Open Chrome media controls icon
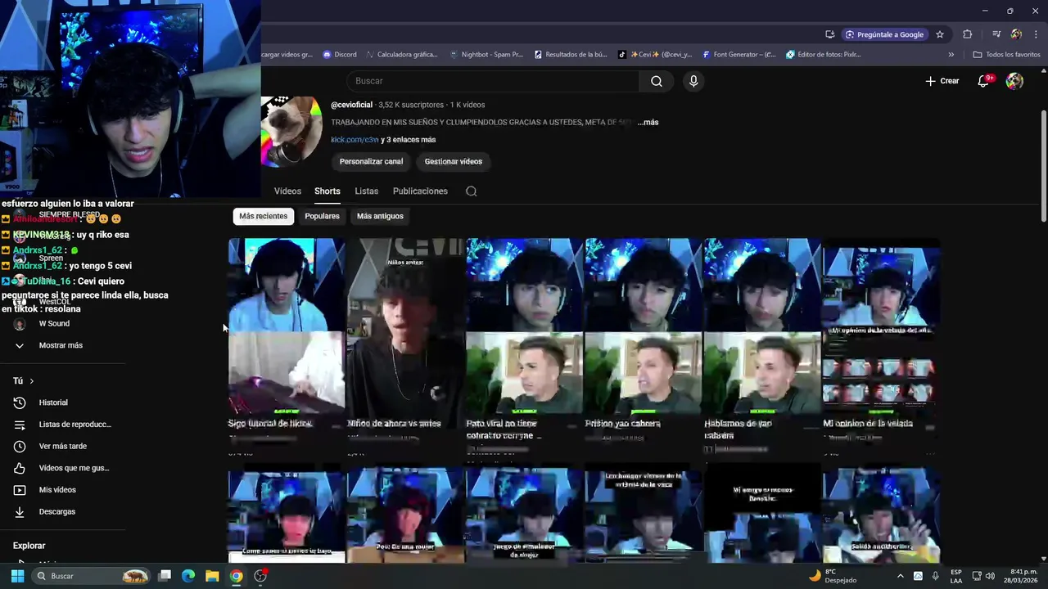Screen dimensions: 1048x589 (996, 34)
